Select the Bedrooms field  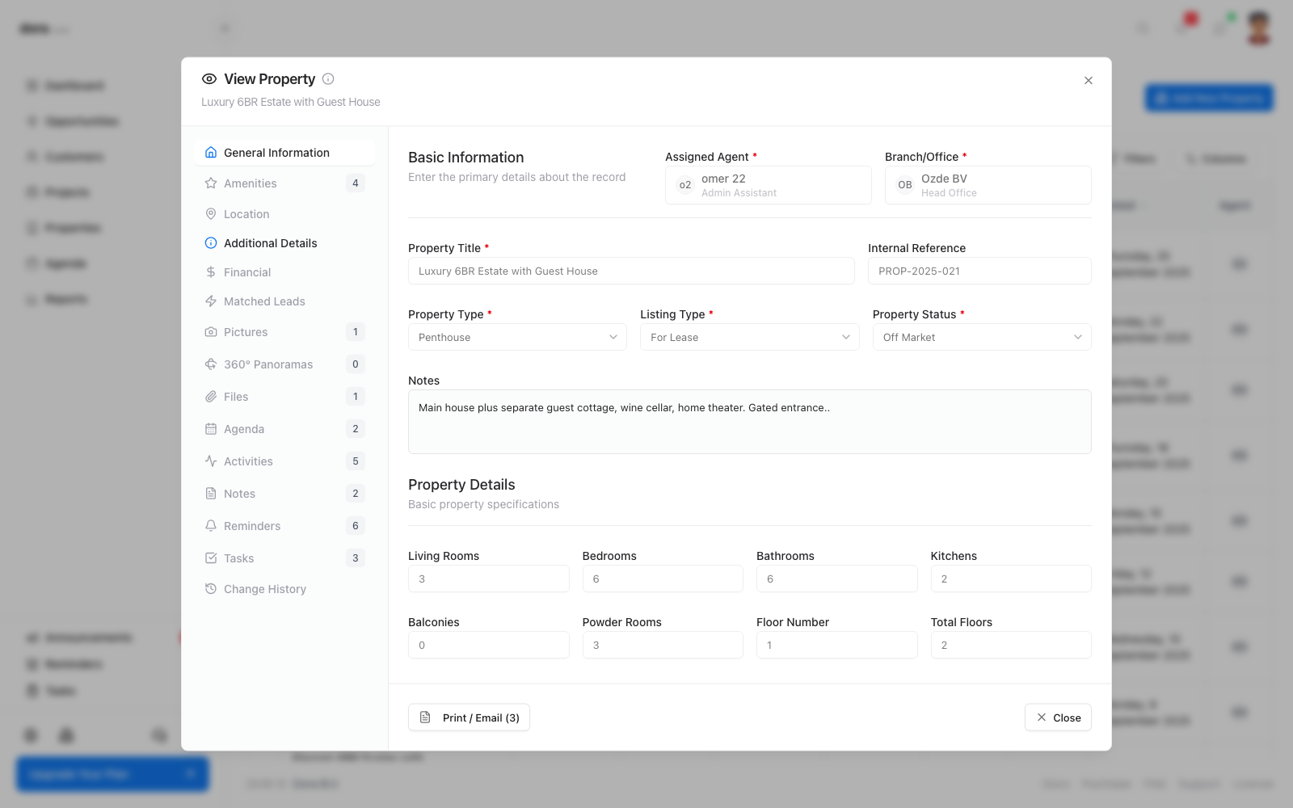coord(663,579)
